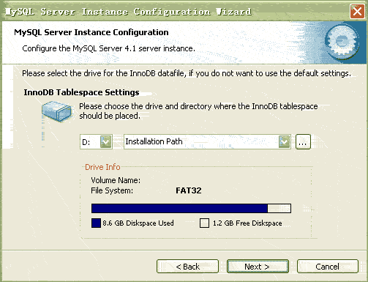Screen dimensions: 368x282
Task: Click the 1.2 GB Free Diskspace label
Action: point(247,223)
